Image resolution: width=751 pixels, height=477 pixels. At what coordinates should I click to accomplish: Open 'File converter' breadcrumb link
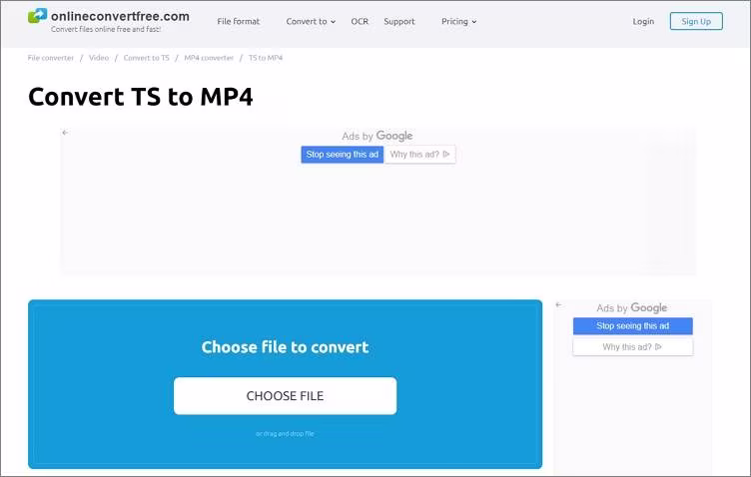[51, 58]
